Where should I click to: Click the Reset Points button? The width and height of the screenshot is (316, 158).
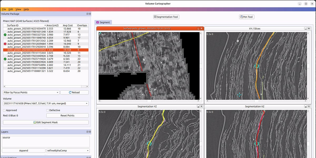click(x=67, y=116)
